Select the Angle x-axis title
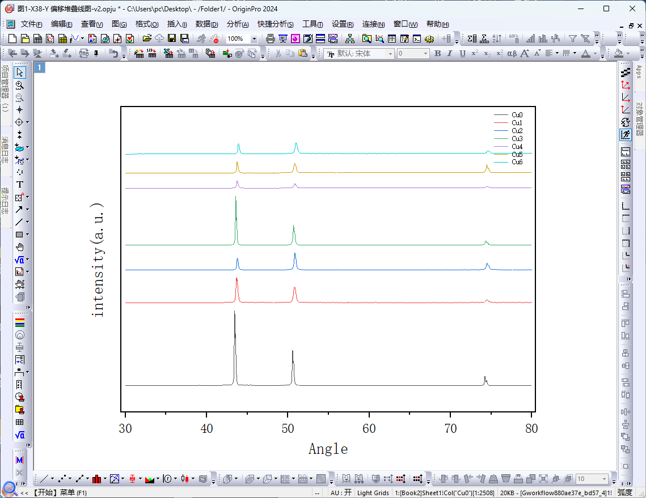Screen dimensions: 646x498 click(x=328, y=449)
